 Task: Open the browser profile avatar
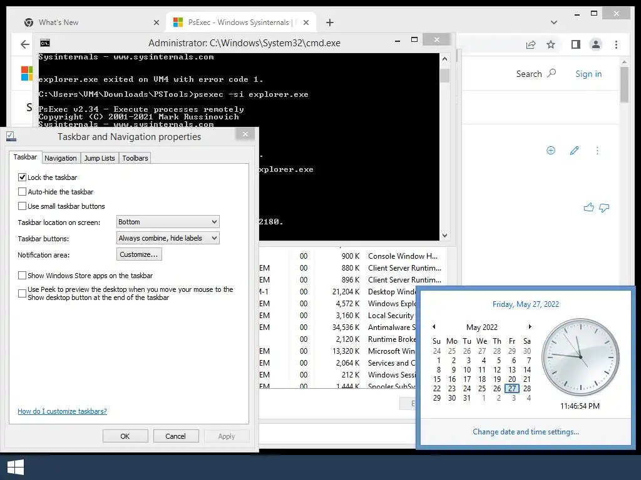pyautogui.click(x=596, y=44)
